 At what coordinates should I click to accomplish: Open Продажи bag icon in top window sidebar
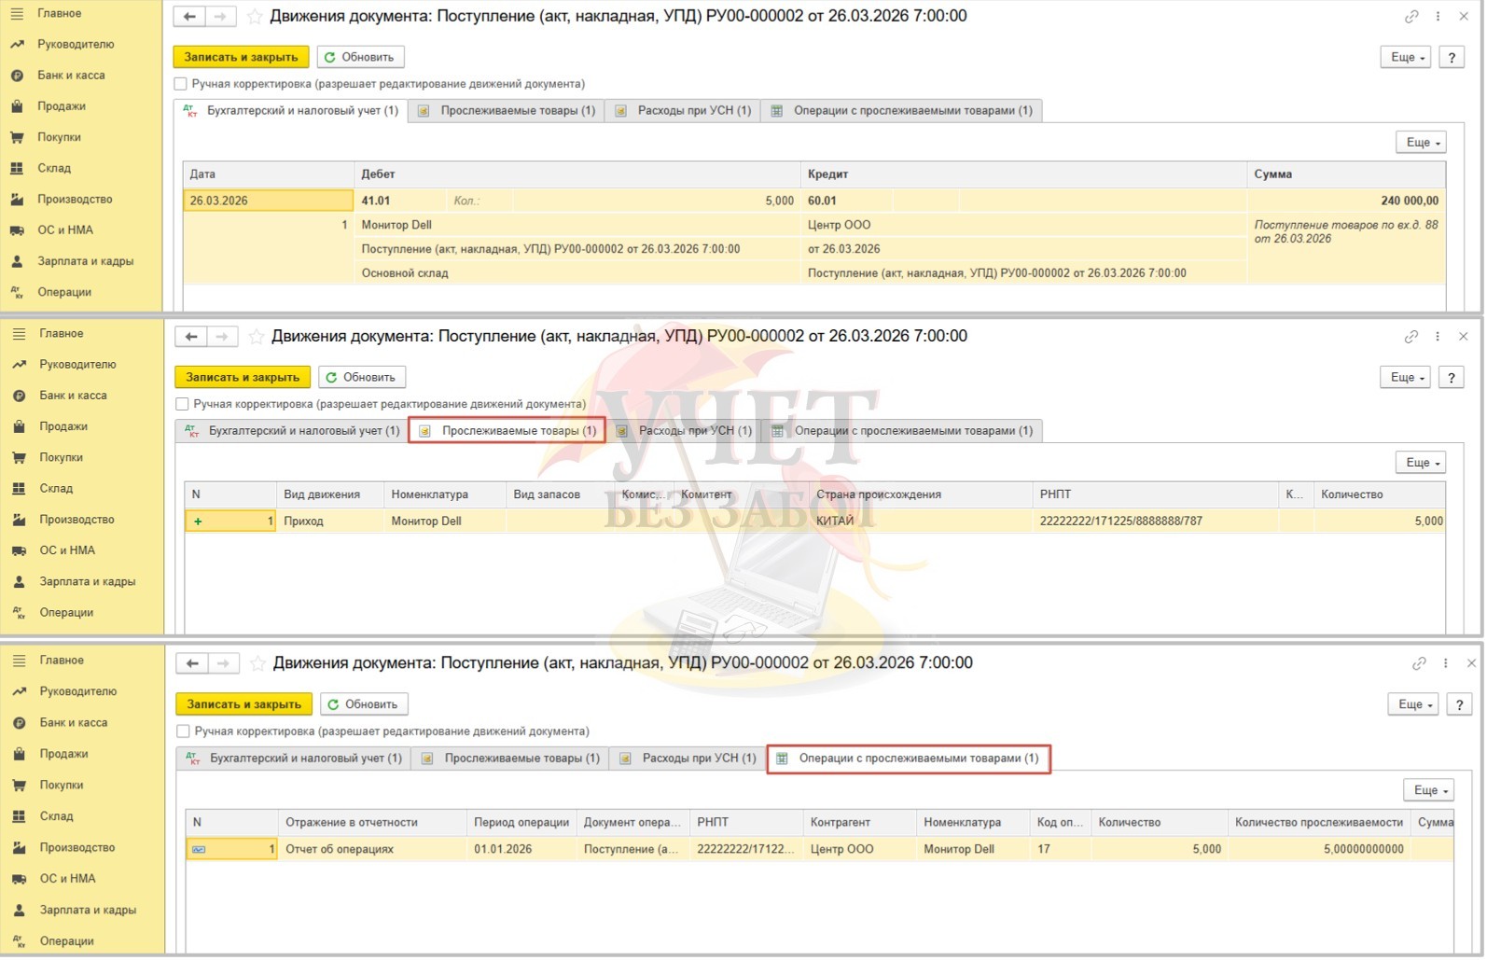[x=17, y=106]
